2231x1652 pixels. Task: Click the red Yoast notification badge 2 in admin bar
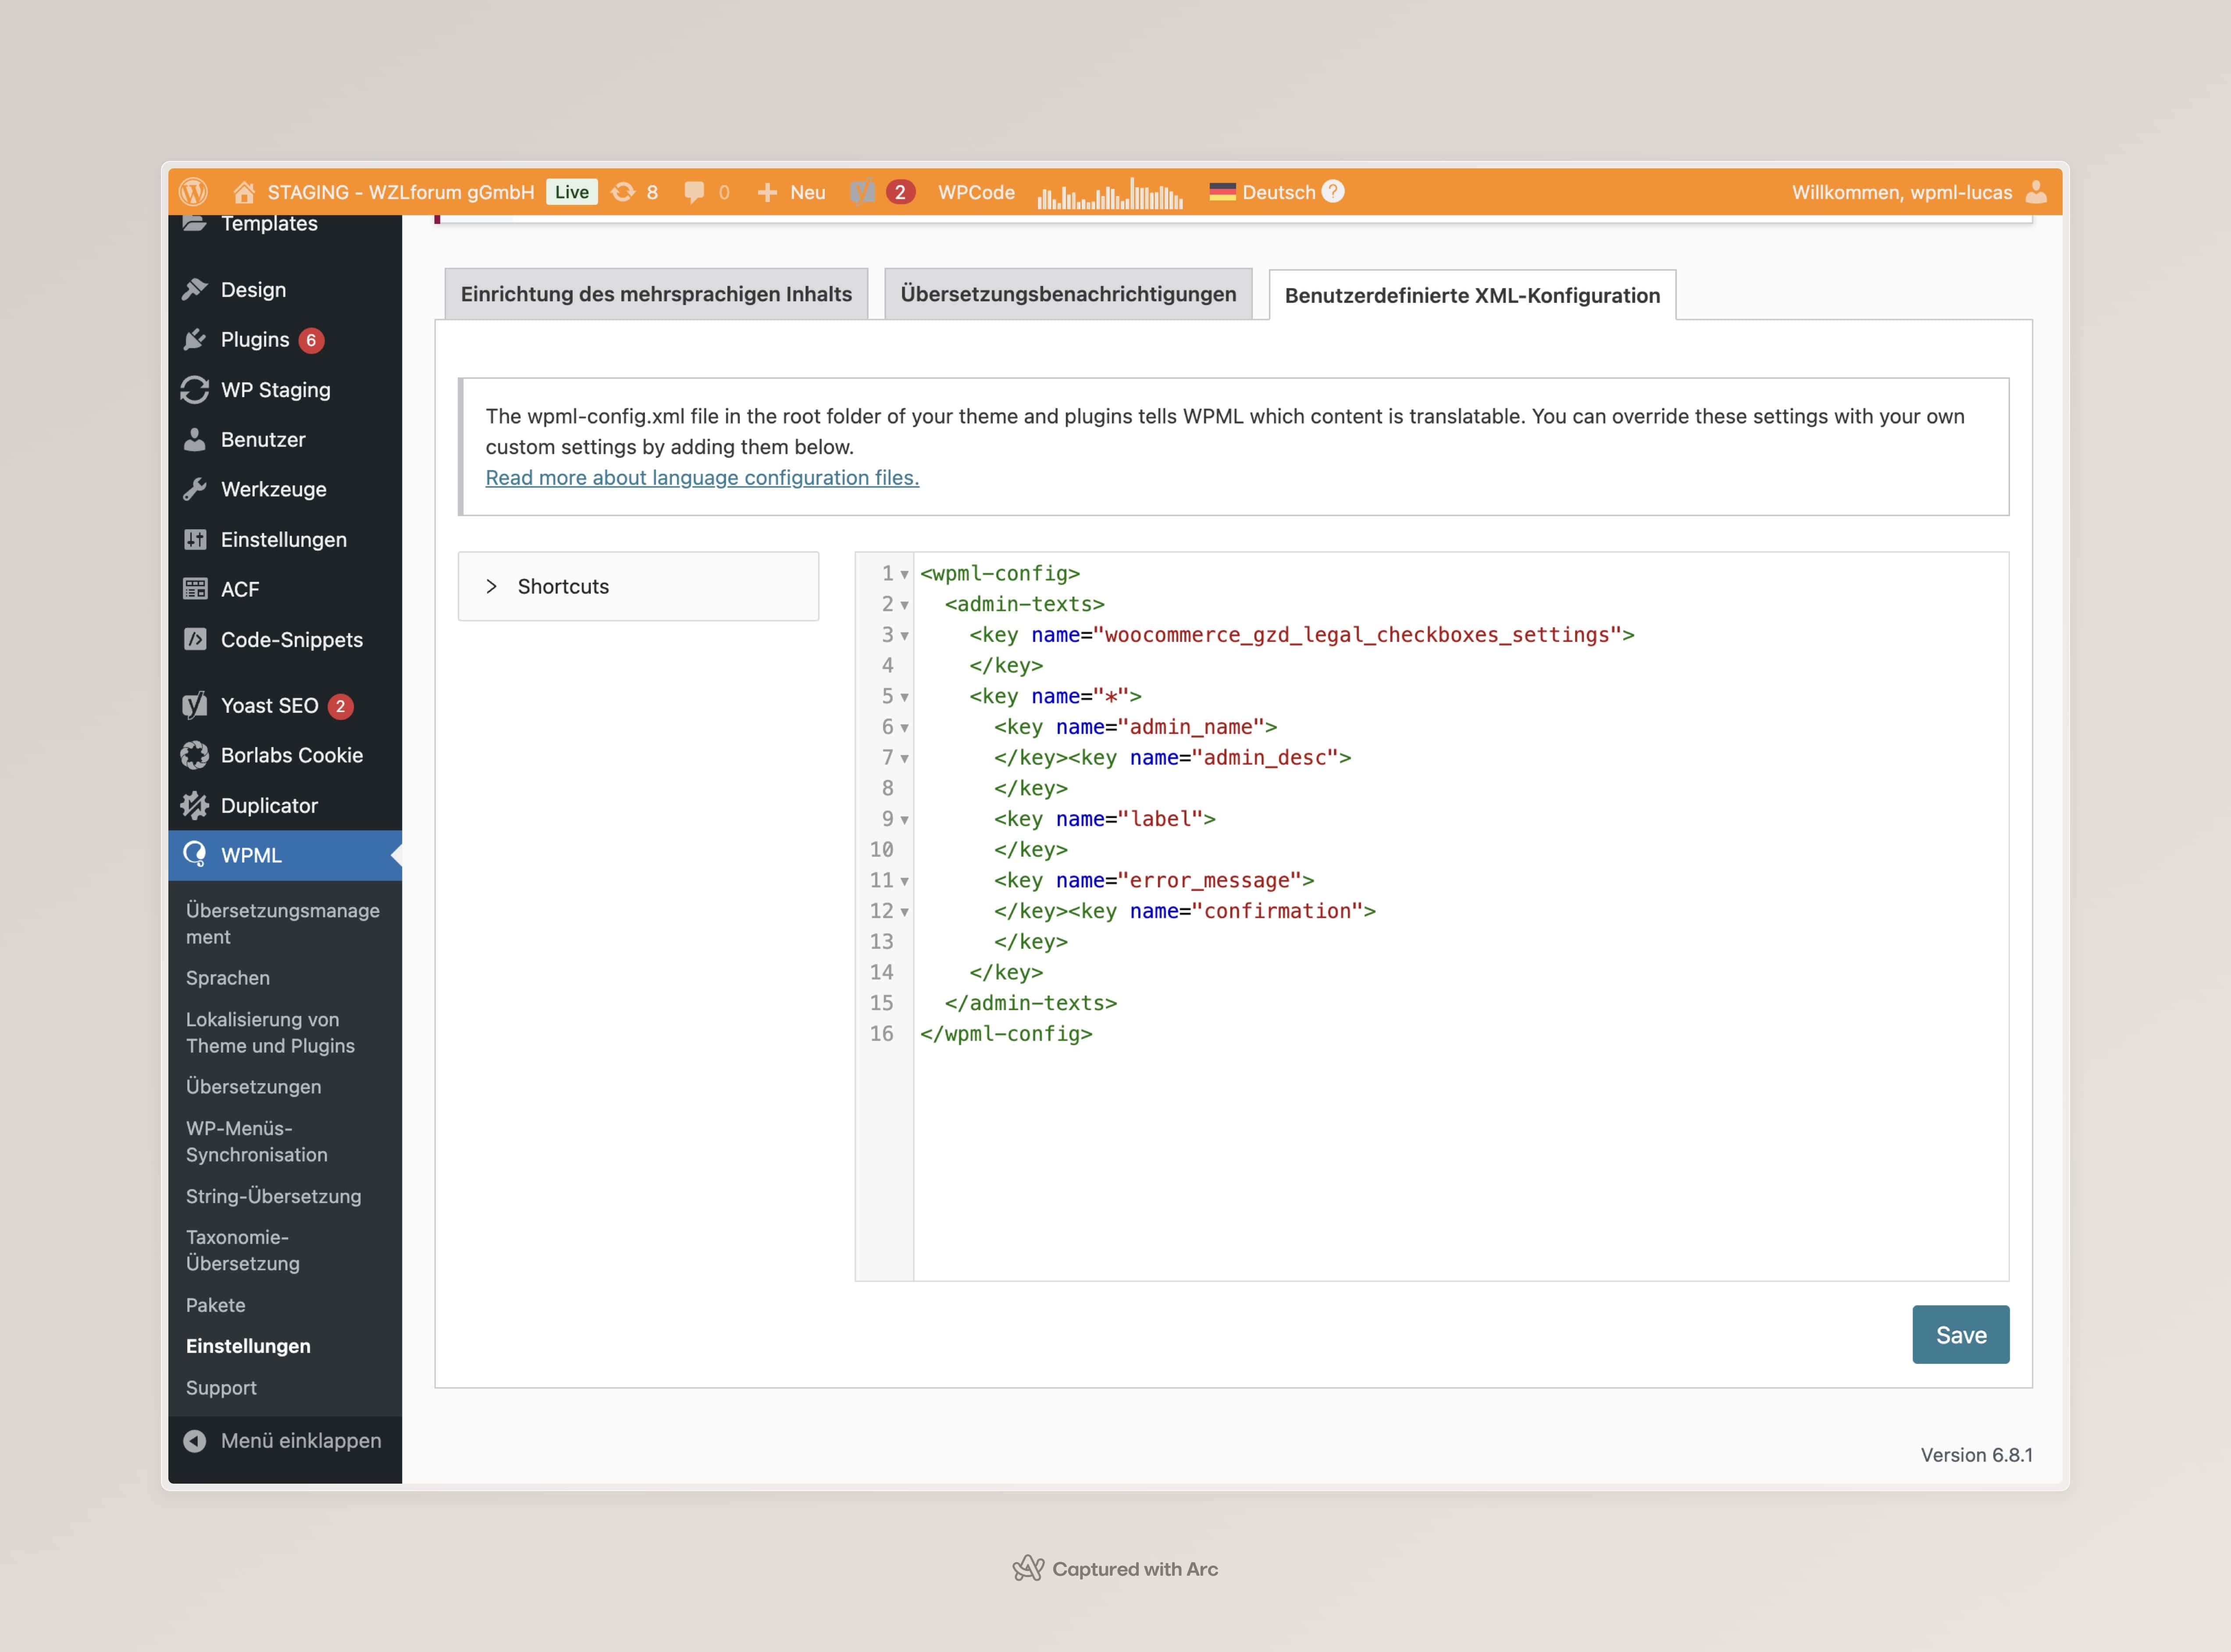(x=900, y=192)
